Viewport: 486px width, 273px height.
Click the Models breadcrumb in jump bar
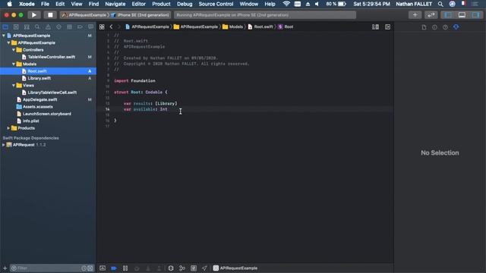point(233,27)
